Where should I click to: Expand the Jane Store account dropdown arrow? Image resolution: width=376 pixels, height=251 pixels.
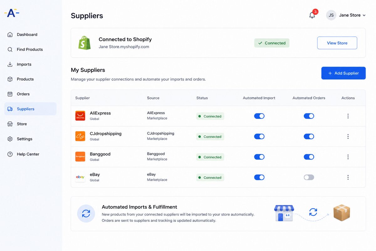click(364, 15)
